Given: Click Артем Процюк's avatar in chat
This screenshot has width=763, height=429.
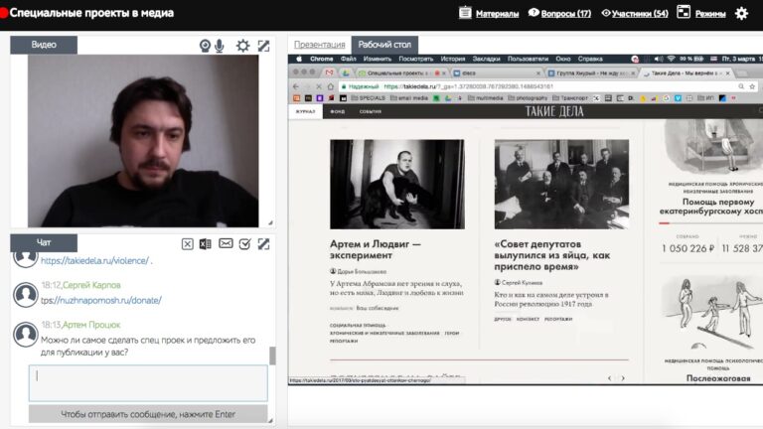Looking at the screenshot, I should (x=25, y=334).
